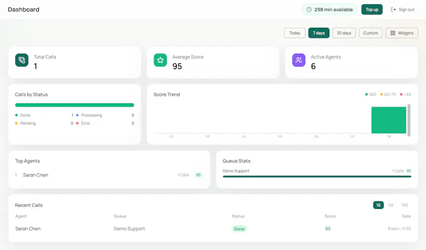The image size is (426, 250).
Task: Click Demo Support in the Recent Calls row
Action: point(129,229)
